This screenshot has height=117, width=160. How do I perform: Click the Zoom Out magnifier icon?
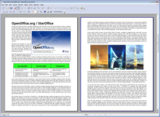coord(41,12)
